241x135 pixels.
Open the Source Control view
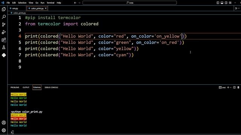pos(4,24)
